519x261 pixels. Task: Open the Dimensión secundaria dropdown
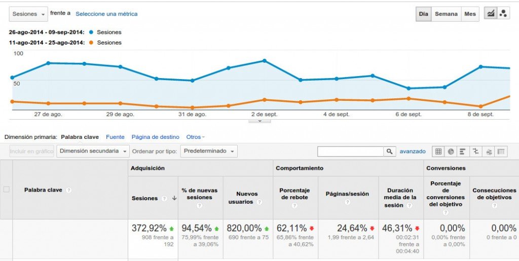[x=93, y=151]
